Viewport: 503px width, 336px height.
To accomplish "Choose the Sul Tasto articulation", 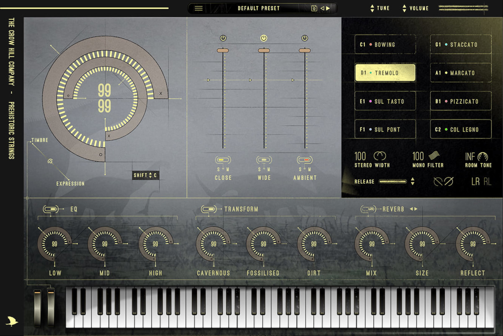I will [385, 101].
